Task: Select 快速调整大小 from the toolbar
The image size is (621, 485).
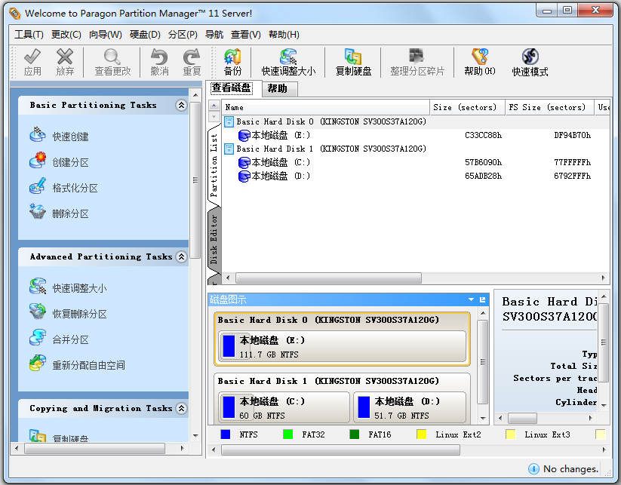Action: tap(287, 62)
